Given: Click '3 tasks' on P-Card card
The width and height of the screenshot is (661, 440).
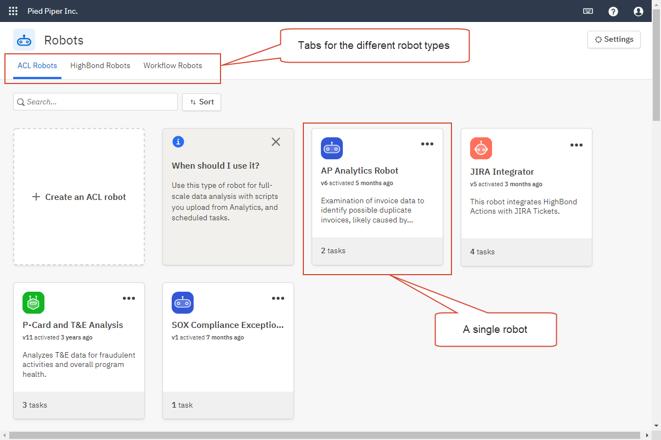Looking at the screenshot, I should click(35, 405).
